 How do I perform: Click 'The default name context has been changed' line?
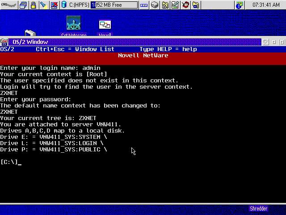[x=80, y=106]
